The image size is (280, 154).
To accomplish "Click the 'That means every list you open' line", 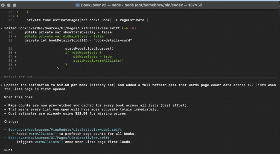I will coord(83,109).
